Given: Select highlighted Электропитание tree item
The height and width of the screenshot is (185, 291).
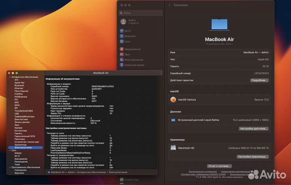Looking at the screenshot, I should click(x=25, y=148).
